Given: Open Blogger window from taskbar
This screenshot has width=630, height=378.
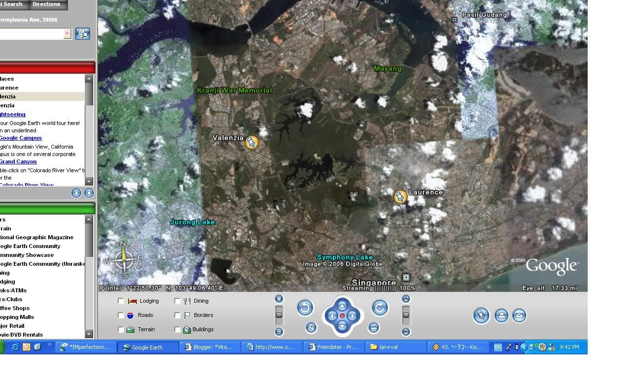Looking at the screenshot, I should point(210,347).
